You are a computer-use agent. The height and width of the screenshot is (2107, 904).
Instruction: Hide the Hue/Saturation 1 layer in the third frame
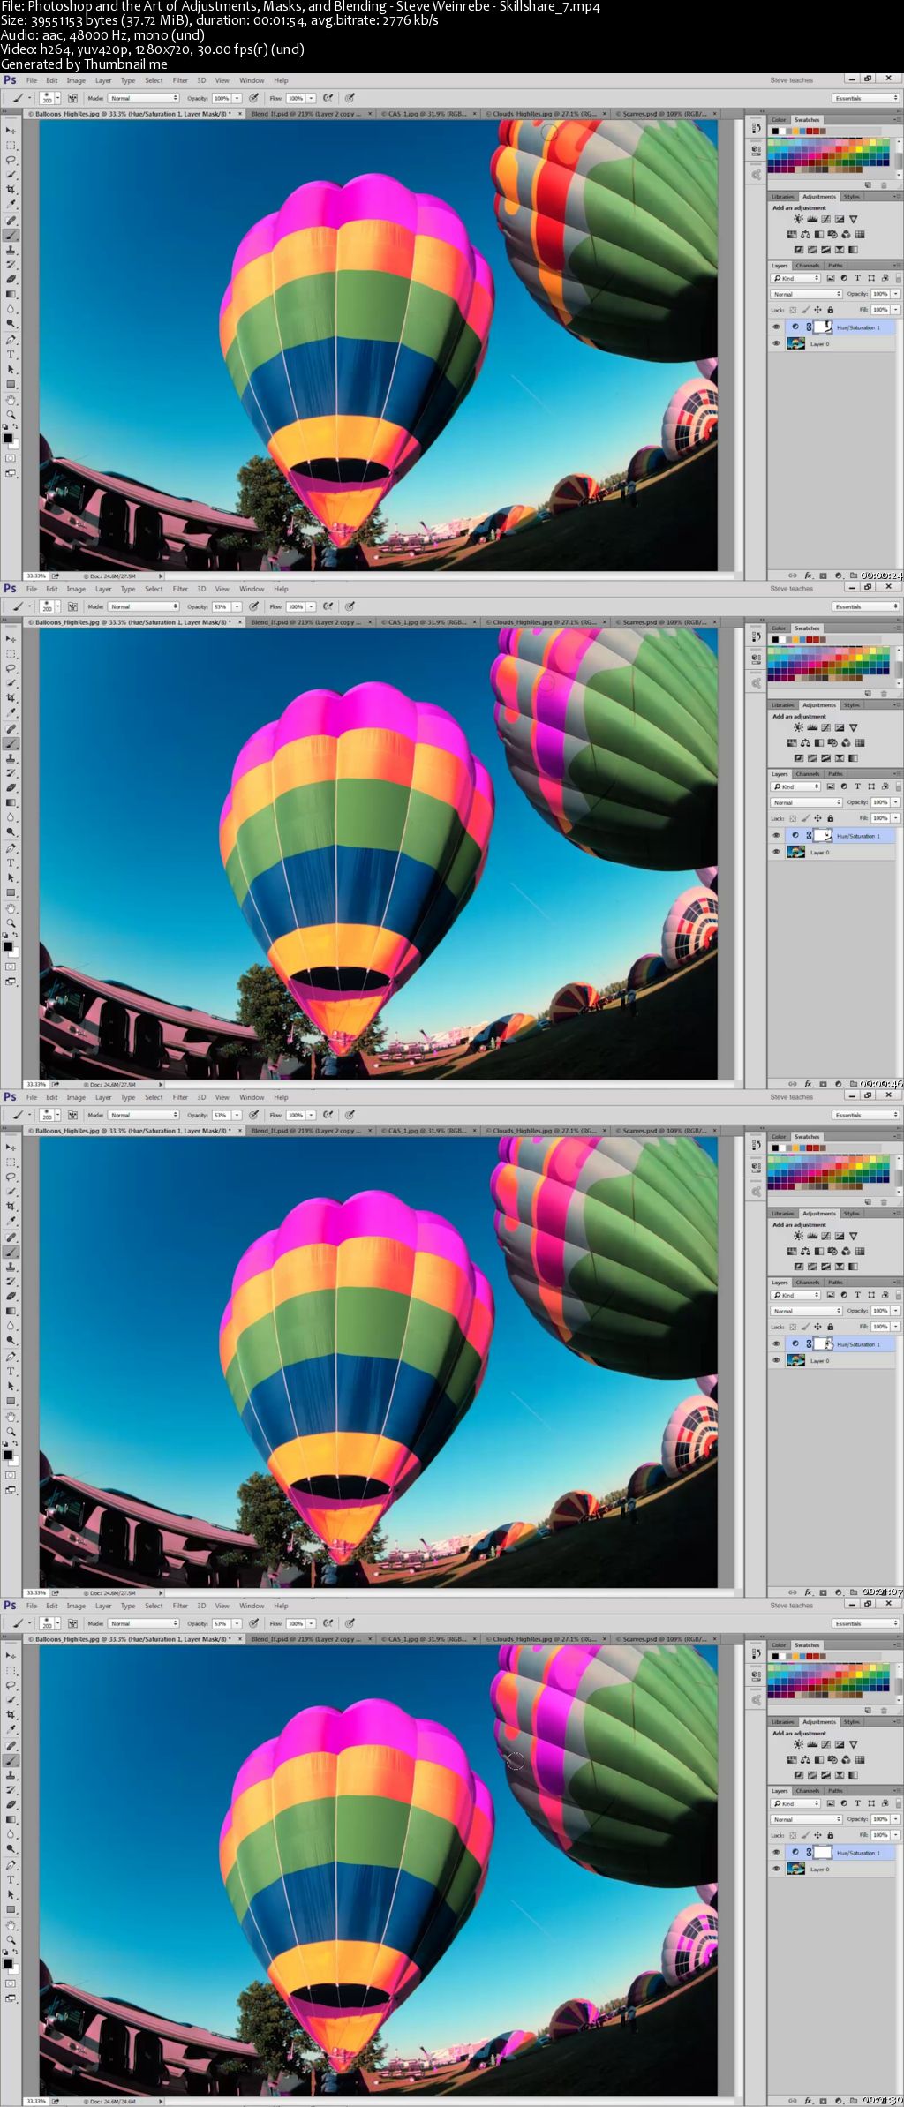tap(777, 1343)
